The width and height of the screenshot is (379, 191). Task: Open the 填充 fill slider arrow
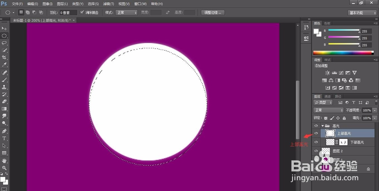(x=375, y=118)
